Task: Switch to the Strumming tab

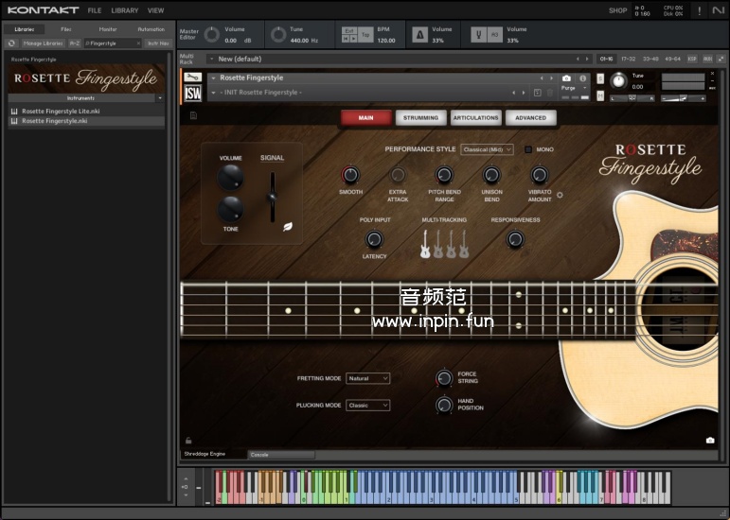Action: 420,118
